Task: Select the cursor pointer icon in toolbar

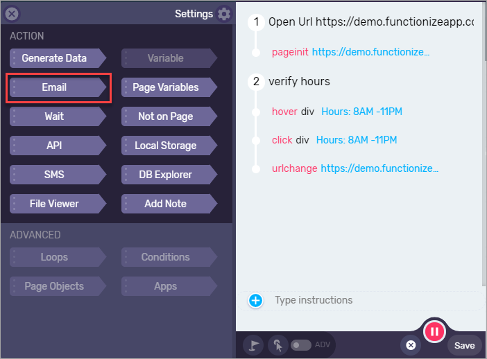Action: 277,345
